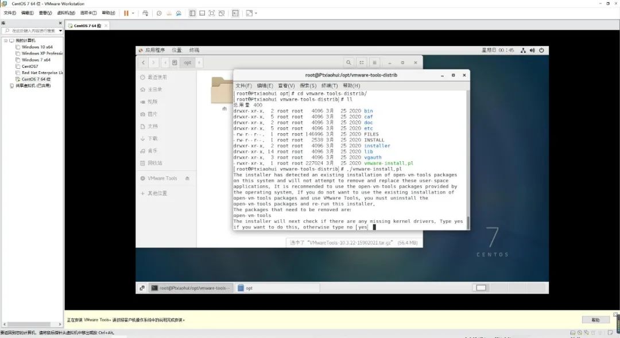The width and height of the screenshot is (620, 338).
Task: Click the clock 星期日 00:45
Action: pyautogui.click(x=497, y=50)
